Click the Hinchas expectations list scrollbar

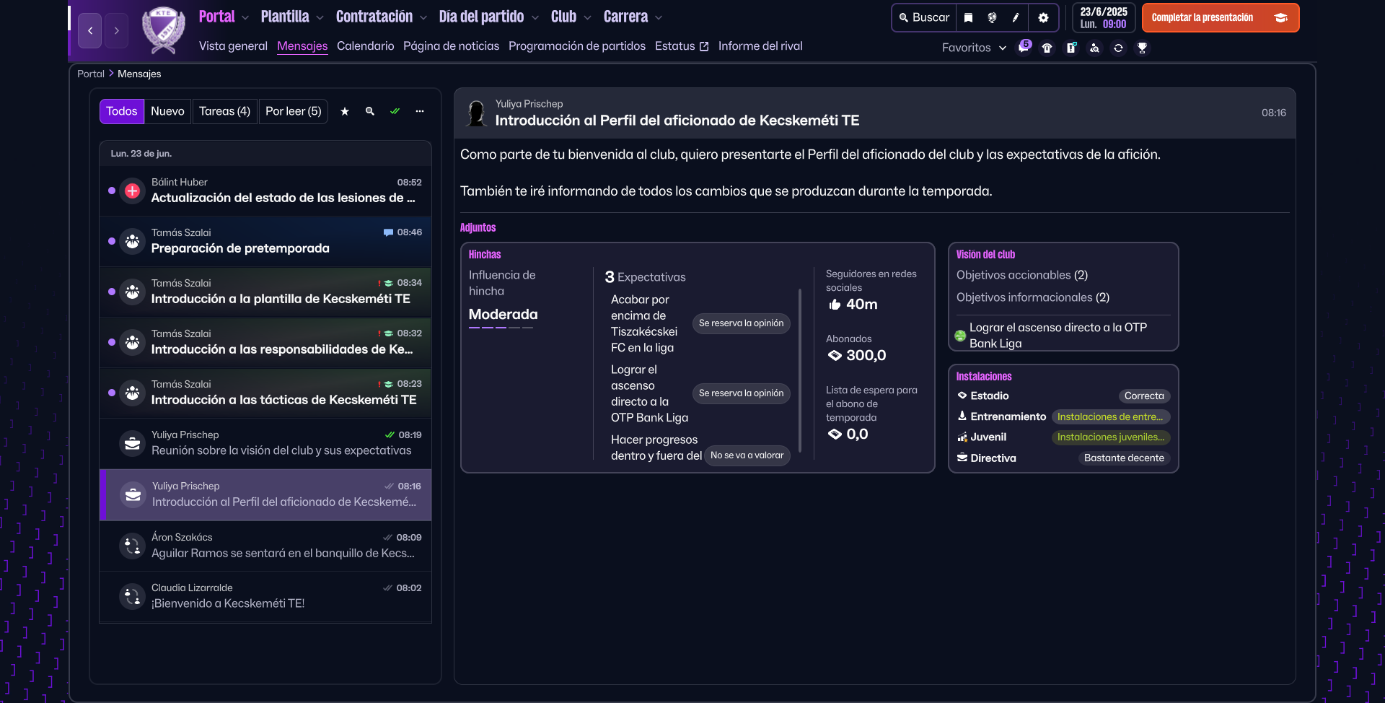coord(800,368)
